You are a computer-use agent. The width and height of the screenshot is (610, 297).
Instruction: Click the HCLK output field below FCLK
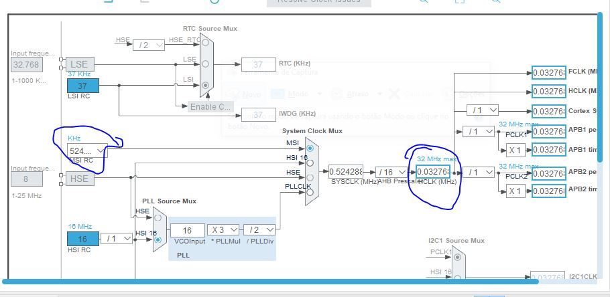549,91
